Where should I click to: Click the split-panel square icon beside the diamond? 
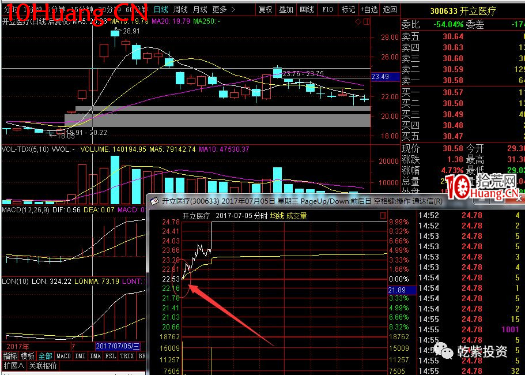367,22
